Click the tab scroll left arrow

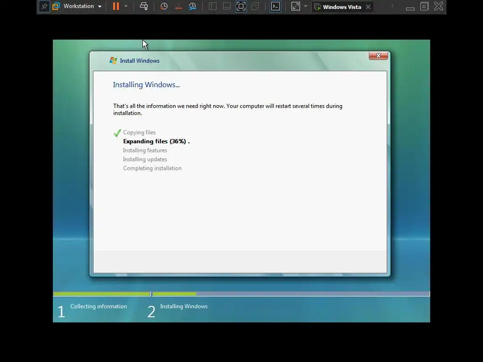click(392, 6)
